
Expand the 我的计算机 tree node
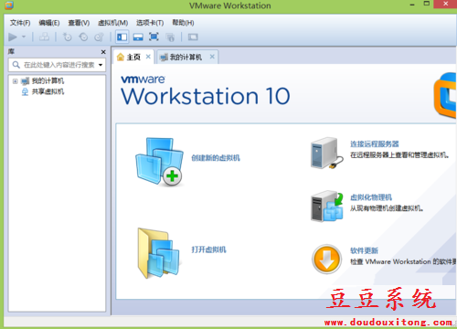(x=15, y=81)
